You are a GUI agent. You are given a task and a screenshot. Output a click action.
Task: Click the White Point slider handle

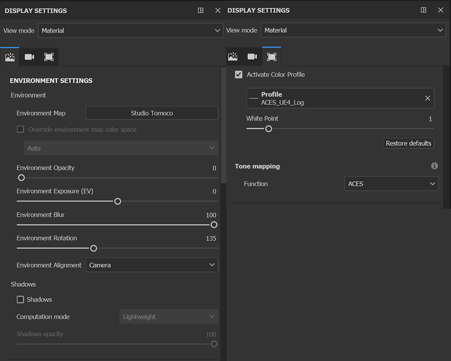(x=269, y=129)
